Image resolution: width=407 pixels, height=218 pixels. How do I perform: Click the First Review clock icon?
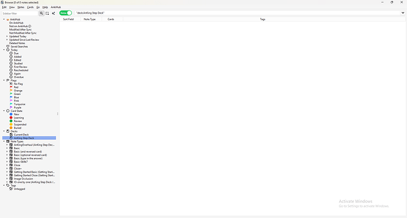point(11,67)
